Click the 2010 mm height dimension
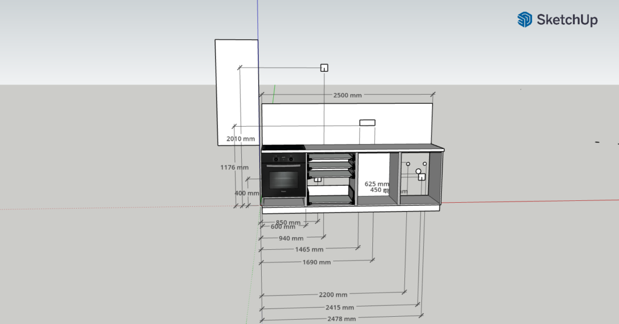The height and width of the screenshot is (324, 619). pyautogui.click(x=241, y=139)
